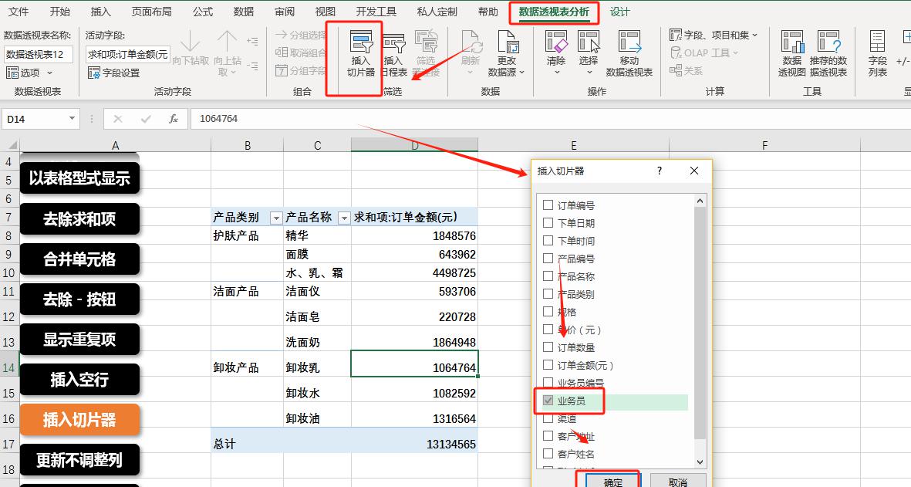Check the 订单数量 field checkbox
The width and height of the screenshot is (911, 487).
548,347
